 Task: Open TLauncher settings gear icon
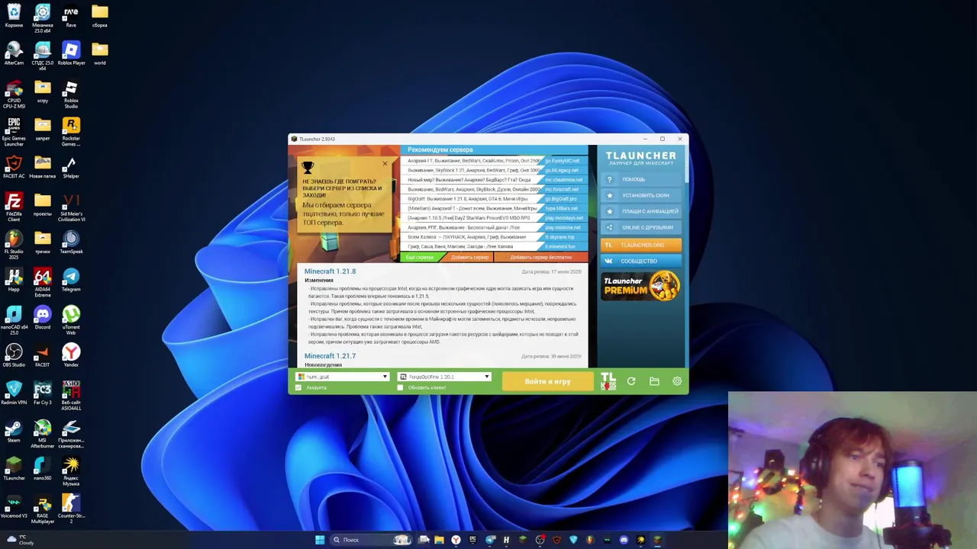click(x=677, y=381)
